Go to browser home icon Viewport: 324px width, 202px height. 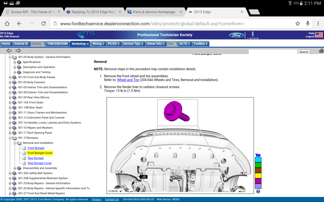[7, 24]
